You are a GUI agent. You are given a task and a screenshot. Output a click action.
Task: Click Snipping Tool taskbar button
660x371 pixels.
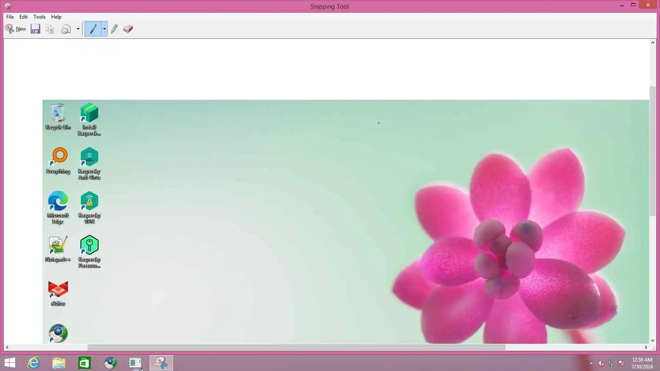pyautogui.click(x=161, y=363)
